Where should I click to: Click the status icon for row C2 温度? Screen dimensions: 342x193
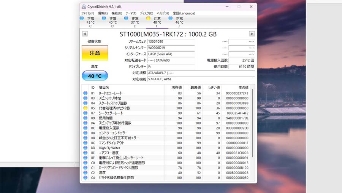click(85, 173)
